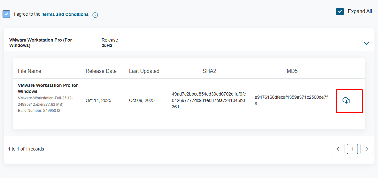This screenshot has width=378, height=178.
Task: Click the Release Date column header
Action: pyautogui.click(x=101, y=71)
